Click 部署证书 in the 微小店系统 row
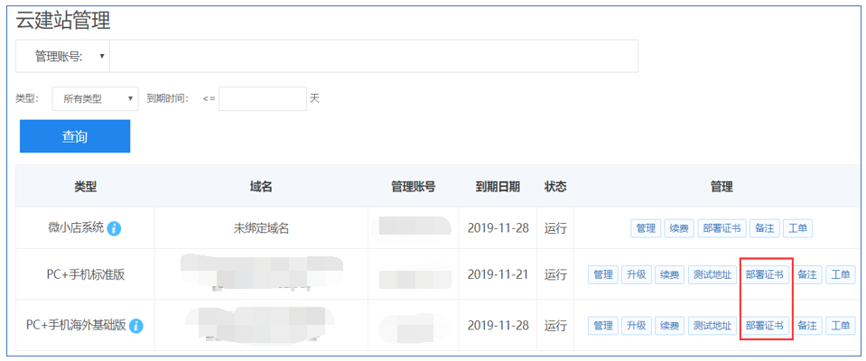 click(x=721, y=228)
